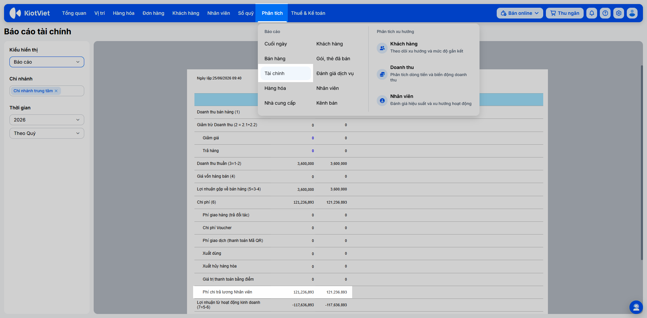
Task: Open the user account avatar
Action: (632, 13)
